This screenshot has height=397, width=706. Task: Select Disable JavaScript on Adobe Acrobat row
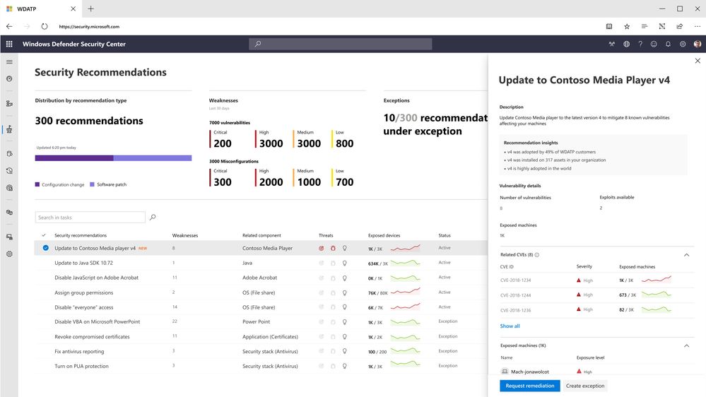261,278
